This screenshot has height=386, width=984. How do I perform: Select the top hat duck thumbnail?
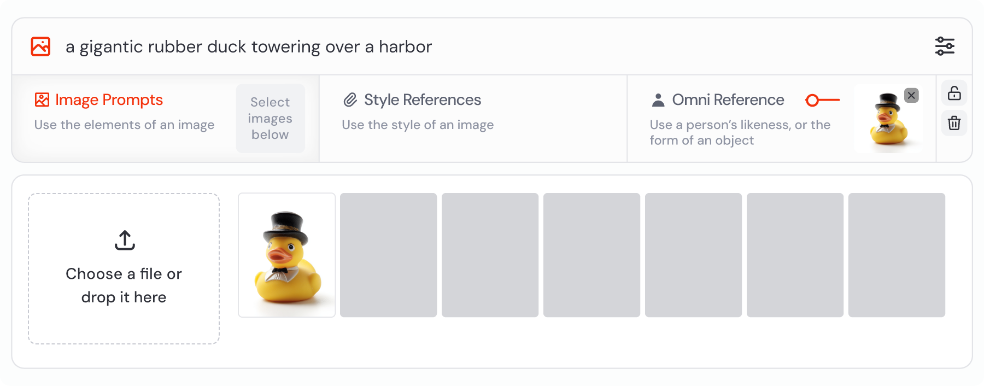tap(286, 255)
